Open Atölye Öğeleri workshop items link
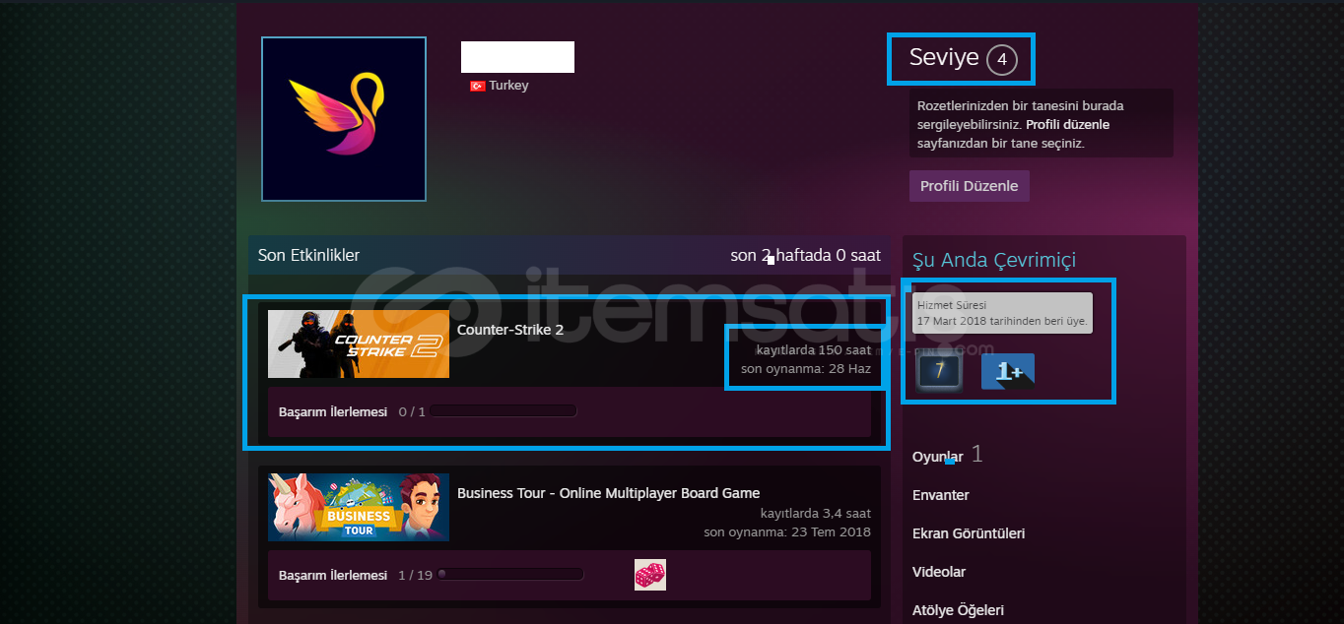 point(959,610)
